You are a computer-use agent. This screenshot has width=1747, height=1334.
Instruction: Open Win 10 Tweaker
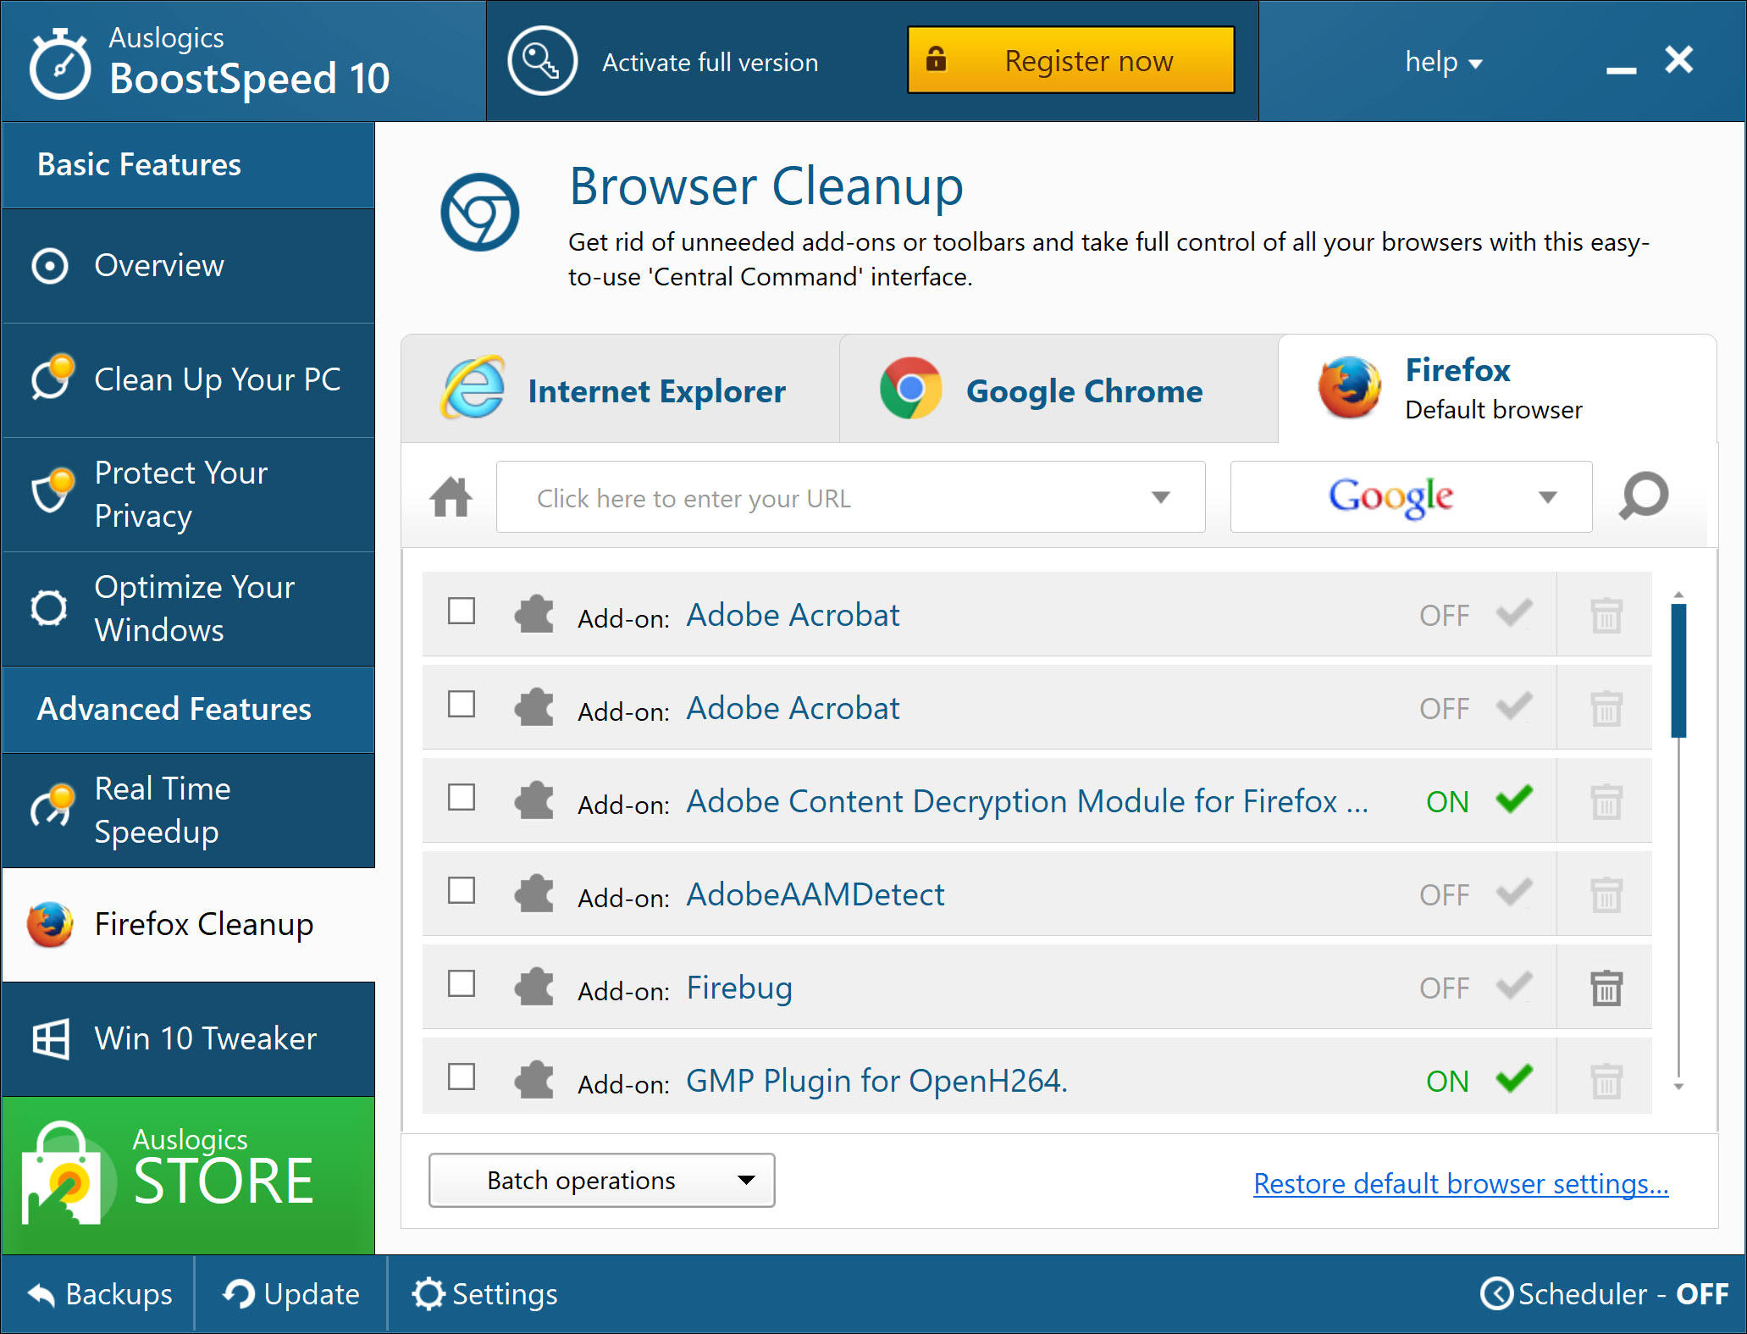(205, 1038)
